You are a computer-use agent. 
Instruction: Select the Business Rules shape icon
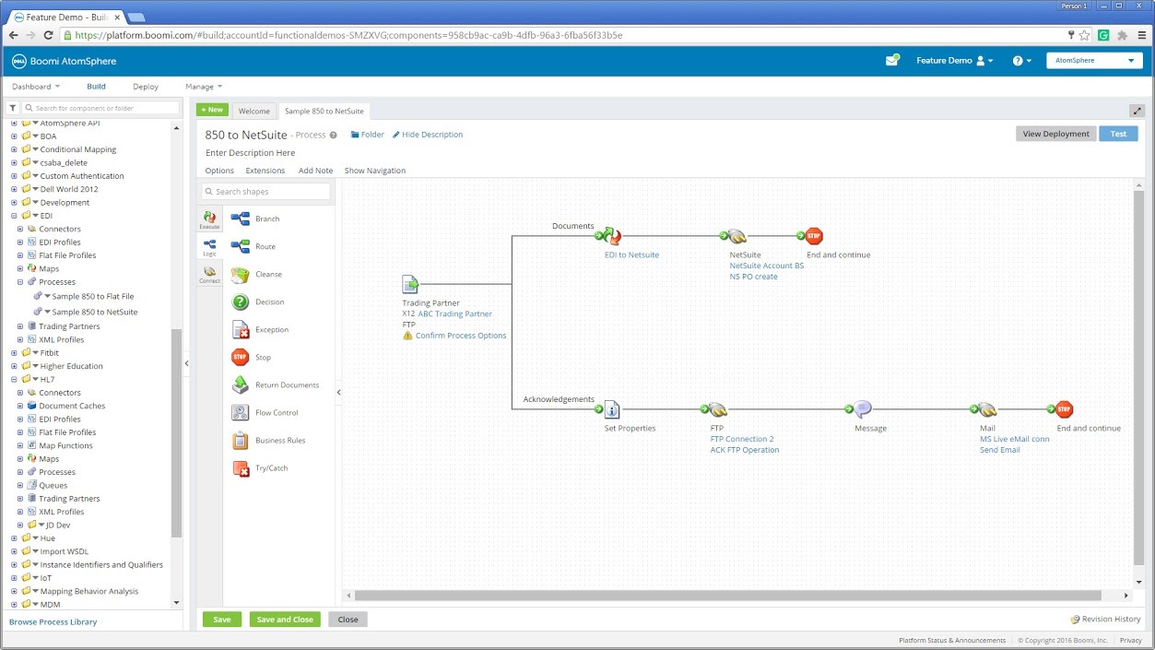pyautogui.click(x=241, y=440)
